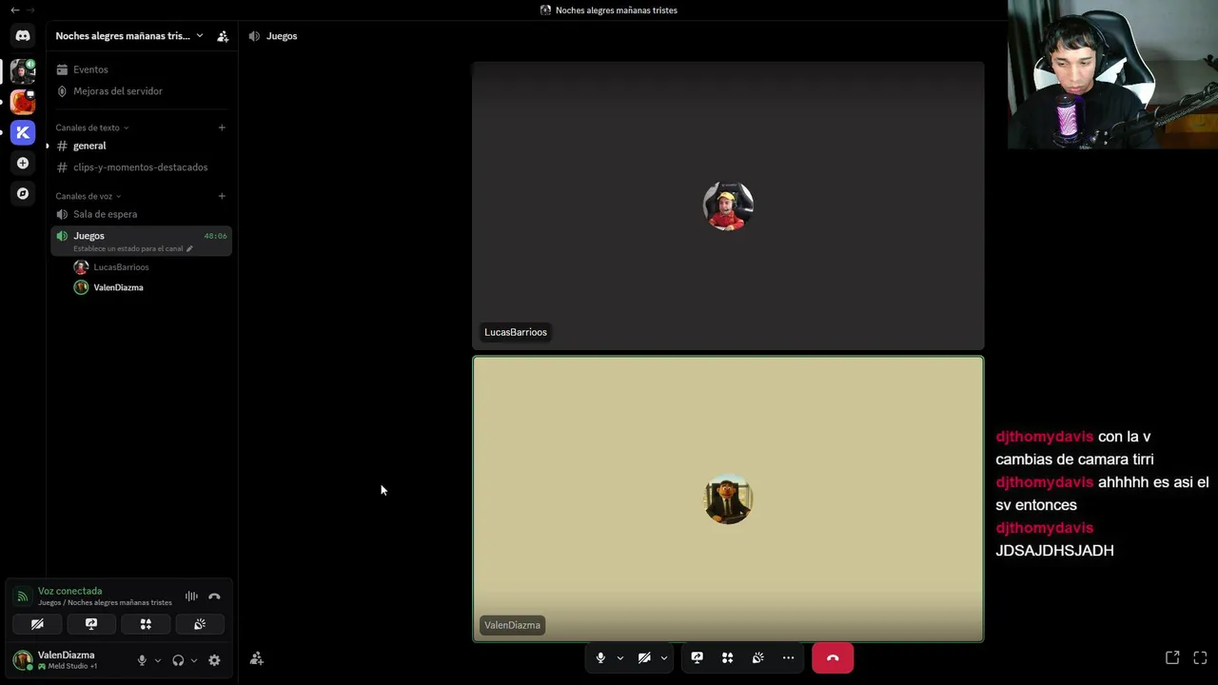Pop out the call window
1218x685 pixels.
click(x=1172, y=657)
